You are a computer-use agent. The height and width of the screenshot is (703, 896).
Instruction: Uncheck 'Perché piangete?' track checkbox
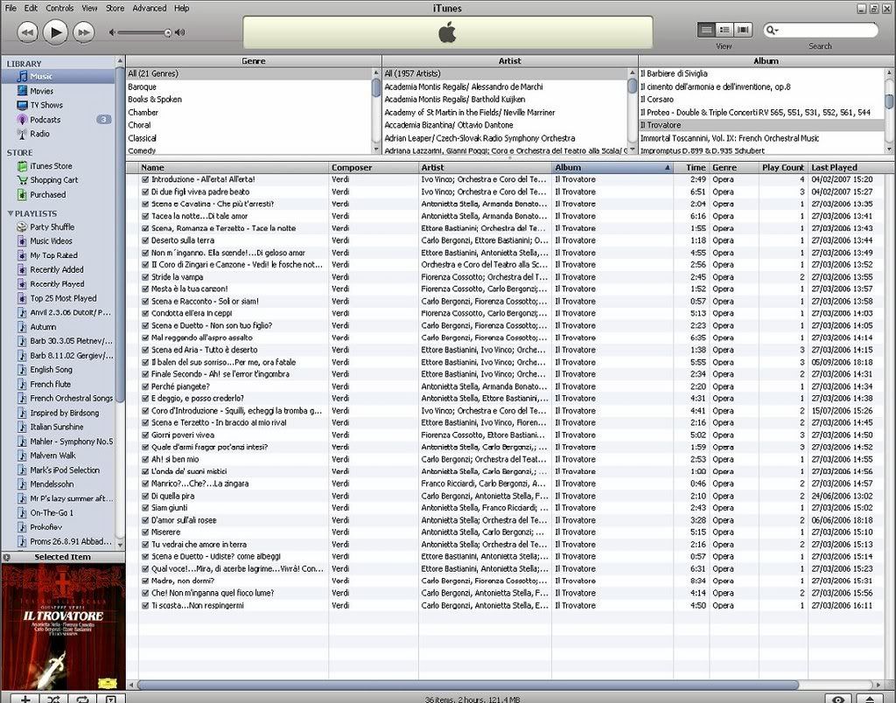coord(145,386)
